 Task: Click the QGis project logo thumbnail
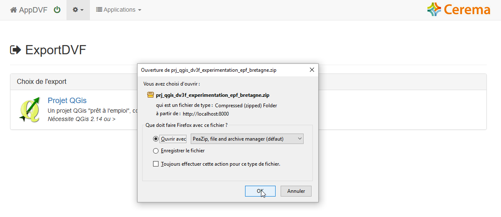pos(29,109)
